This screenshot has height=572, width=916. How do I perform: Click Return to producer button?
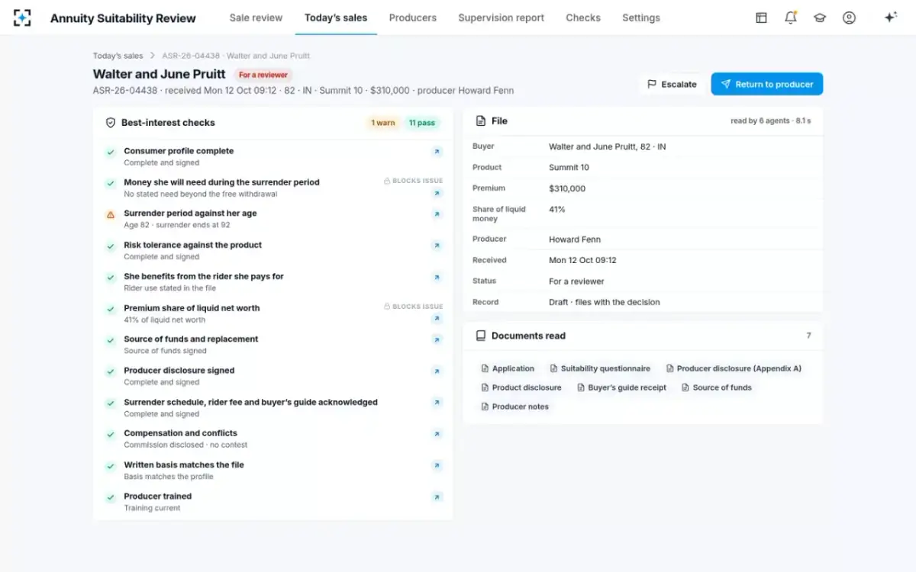point(766,84)
